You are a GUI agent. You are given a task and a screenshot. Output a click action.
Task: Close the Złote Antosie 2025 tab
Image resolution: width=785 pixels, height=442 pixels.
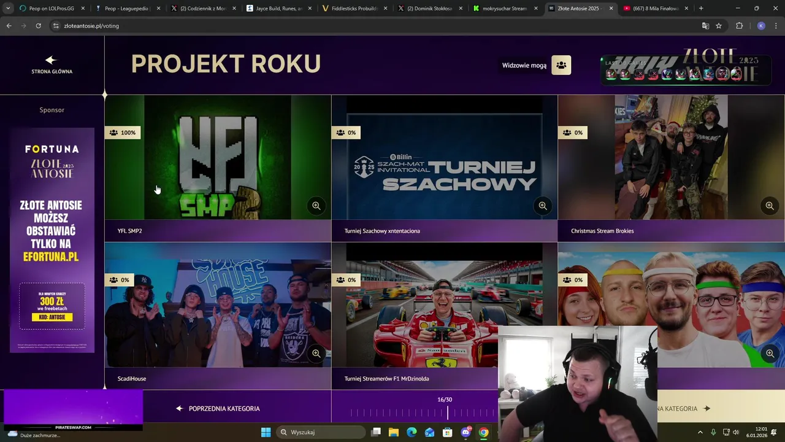(x=611, y=9)
